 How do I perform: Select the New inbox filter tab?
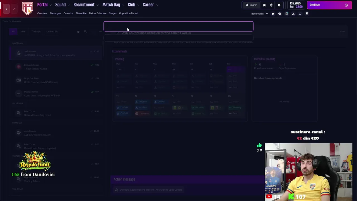coord(23,32)
